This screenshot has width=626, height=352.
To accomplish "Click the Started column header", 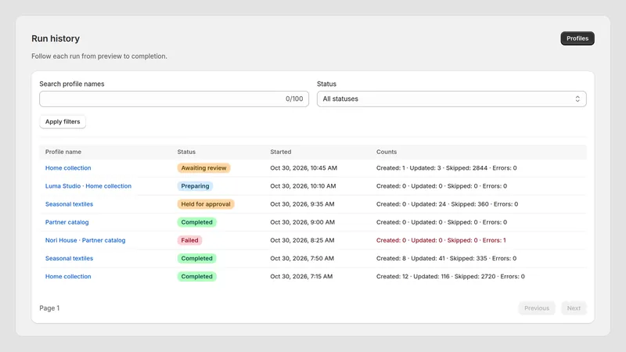I will pyautogui.click(x=281, y=152).
